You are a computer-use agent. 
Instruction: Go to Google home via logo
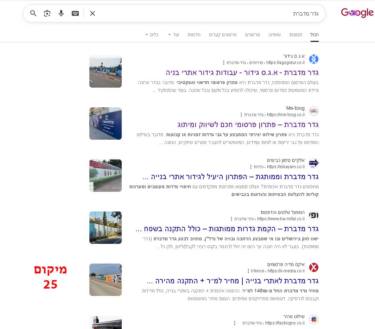coord(357,13)
